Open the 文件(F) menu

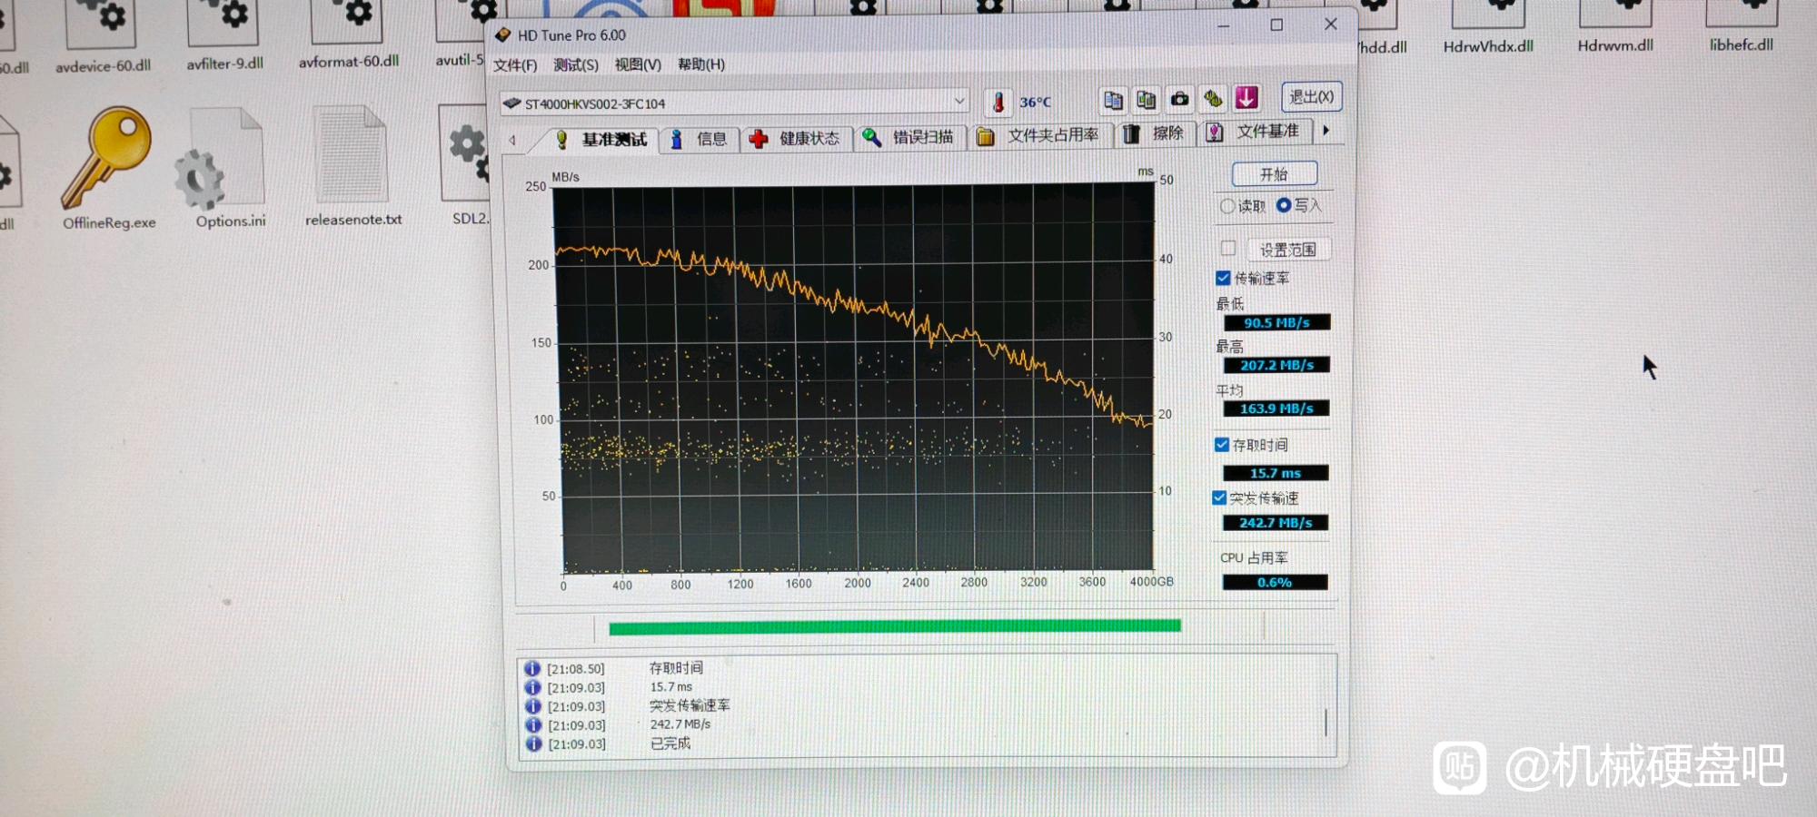click(515, 65)
